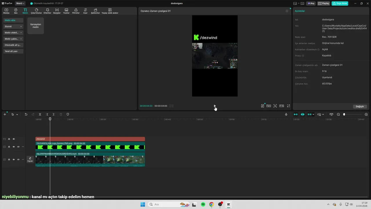Open the TikTok preview icon in player
The image size is (371, 209).
coord(263,106)
